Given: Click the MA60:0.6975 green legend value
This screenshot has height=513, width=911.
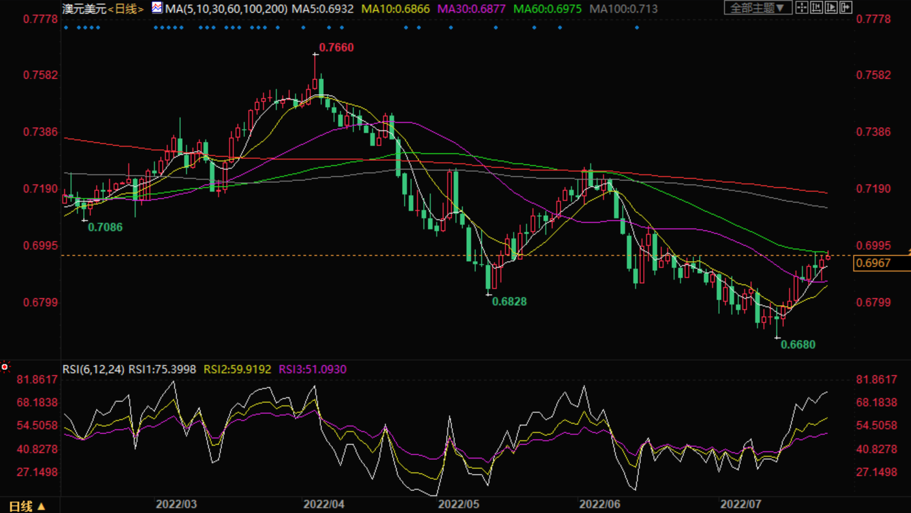Looking at the screenshot, I should coord(547,9).
